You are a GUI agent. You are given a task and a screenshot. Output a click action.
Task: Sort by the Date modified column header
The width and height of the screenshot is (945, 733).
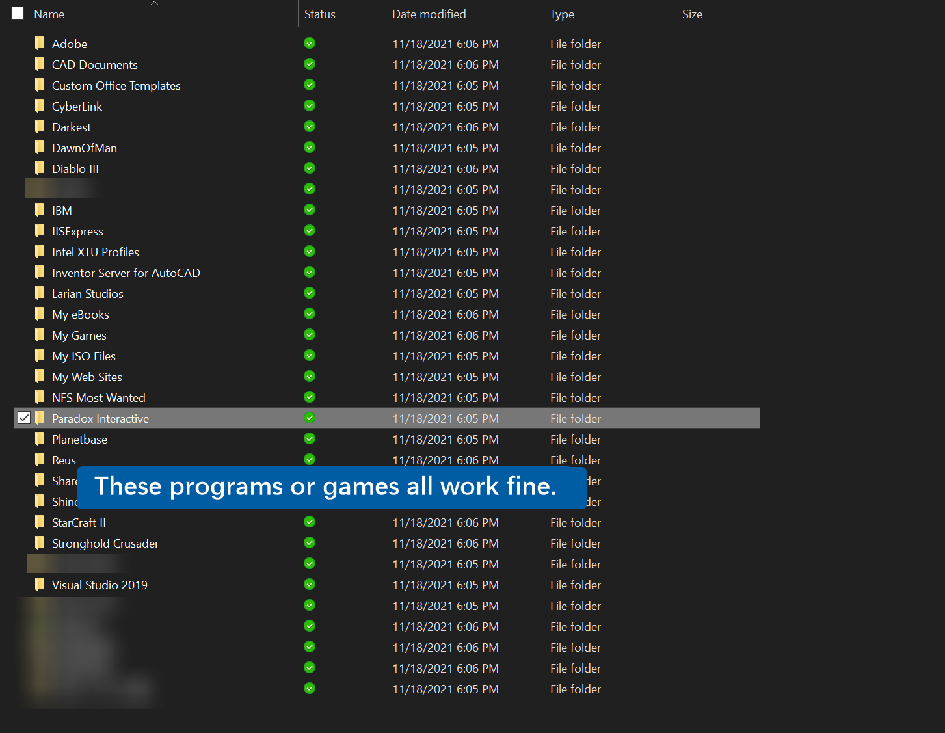429,14
